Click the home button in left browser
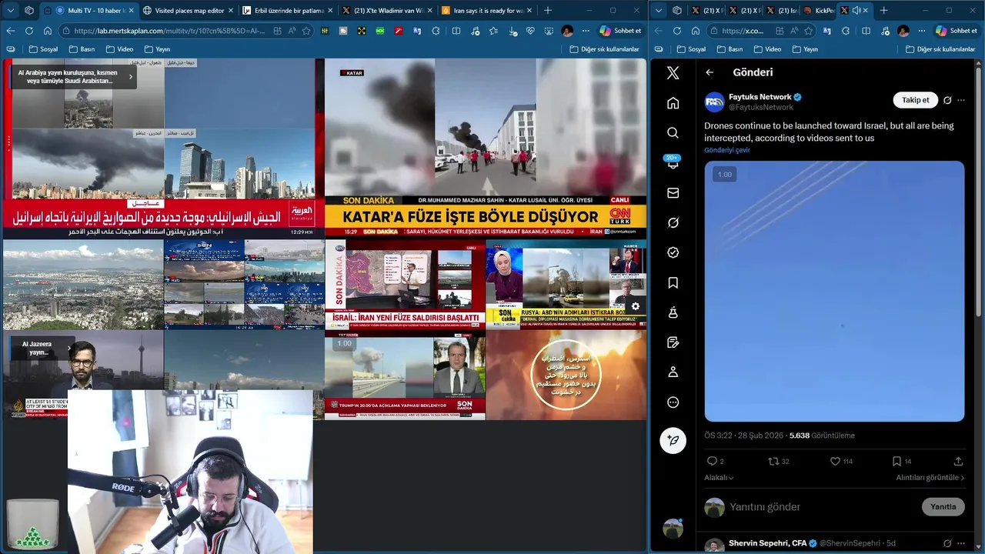985x554 pixels. coord(48,31)
